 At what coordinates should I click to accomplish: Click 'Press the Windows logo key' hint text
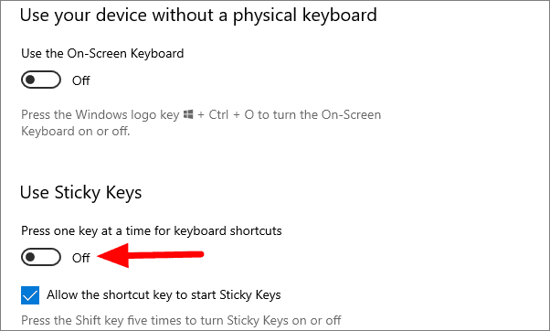pos(100,115)
